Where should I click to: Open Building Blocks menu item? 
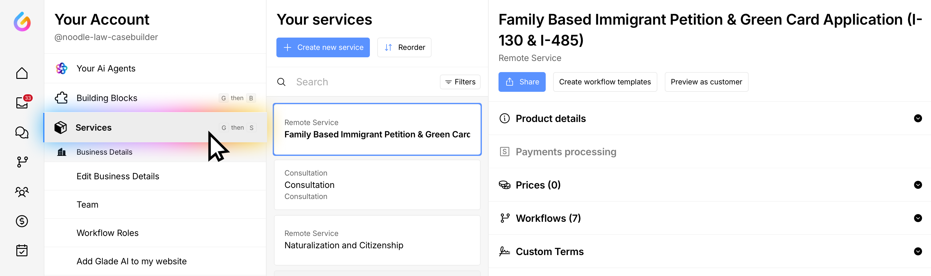click(x=107, y=98)
